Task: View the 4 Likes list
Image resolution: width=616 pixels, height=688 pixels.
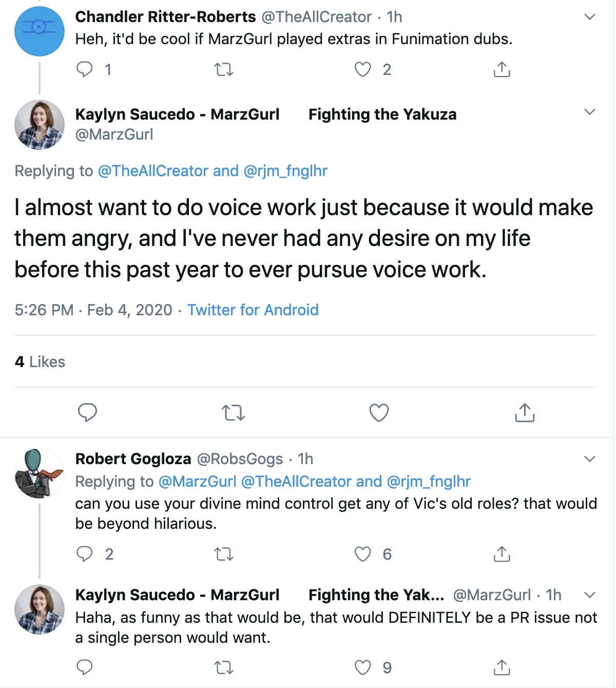Action: coord(40,362)
